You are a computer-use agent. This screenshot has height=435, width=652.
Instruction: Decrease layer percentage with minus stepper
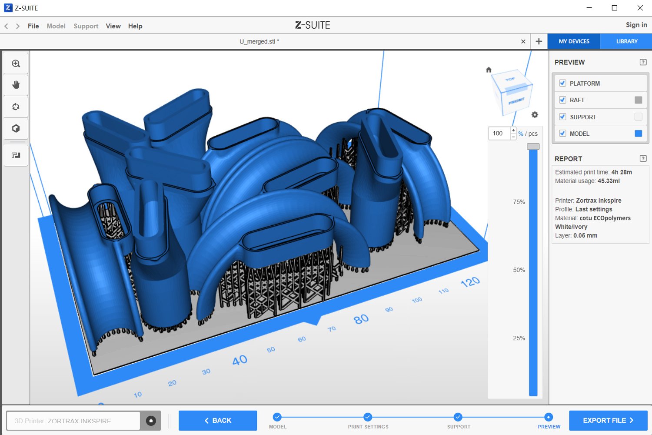point(513,137)
